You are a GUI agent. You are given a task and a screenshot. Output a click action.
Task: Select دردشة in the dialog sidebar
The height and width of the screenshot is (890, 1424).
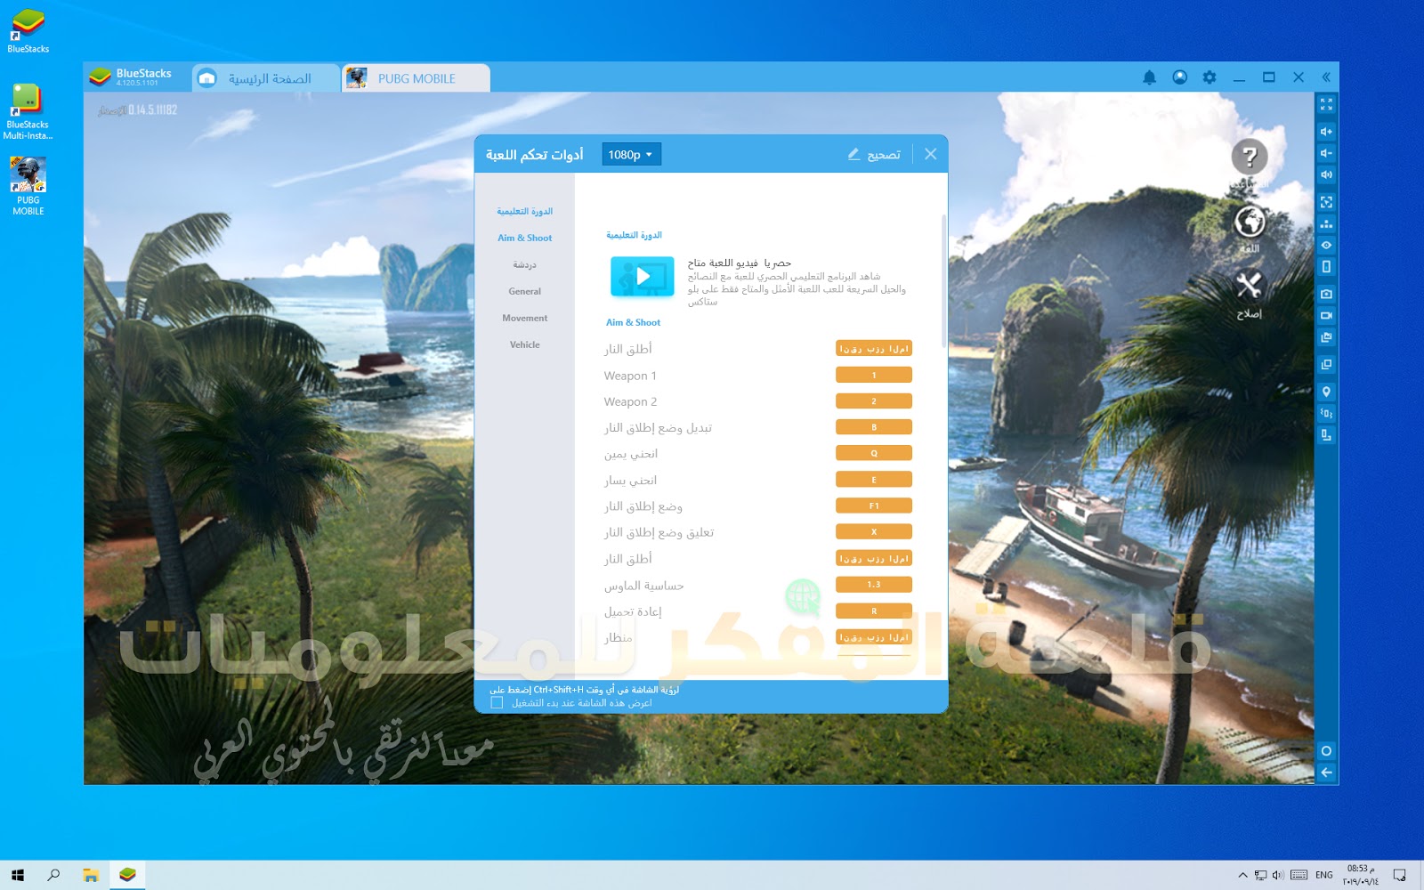tap(525, 265)
